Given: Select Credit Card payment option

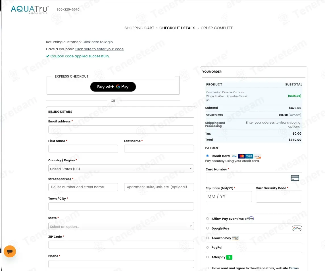Looking at the screenshot, I should coord(207,156).
